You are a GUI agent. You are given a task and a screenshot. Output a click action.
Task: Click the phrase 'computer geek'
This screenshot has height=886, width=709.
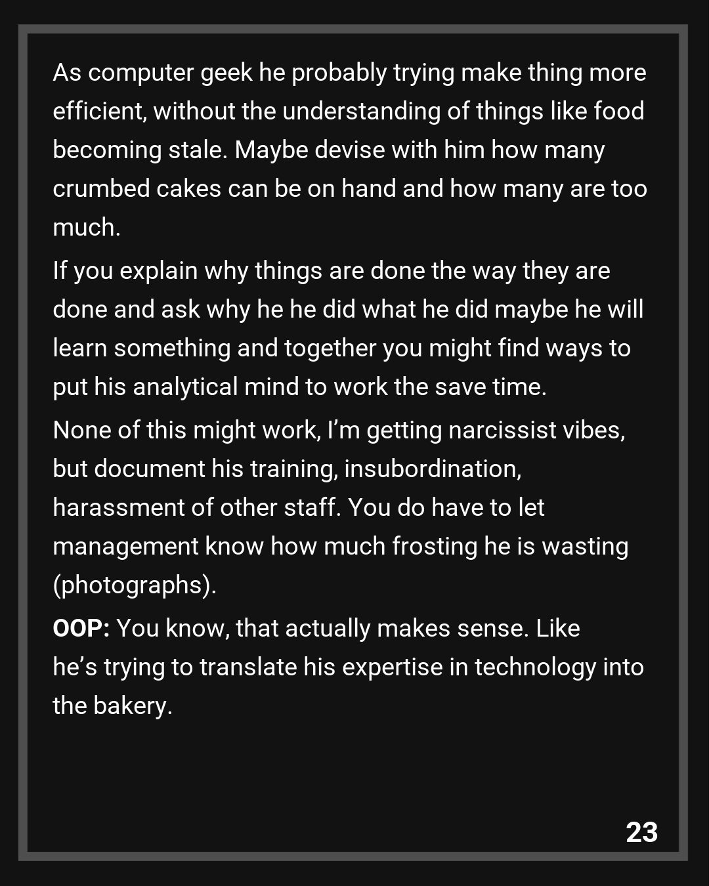(x=170, y=72)
